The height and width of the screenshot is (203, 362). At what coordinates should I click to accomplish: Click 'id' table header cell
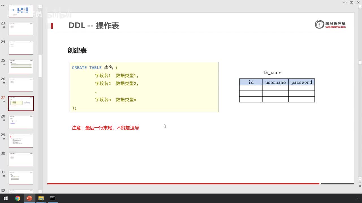(251, 82)
